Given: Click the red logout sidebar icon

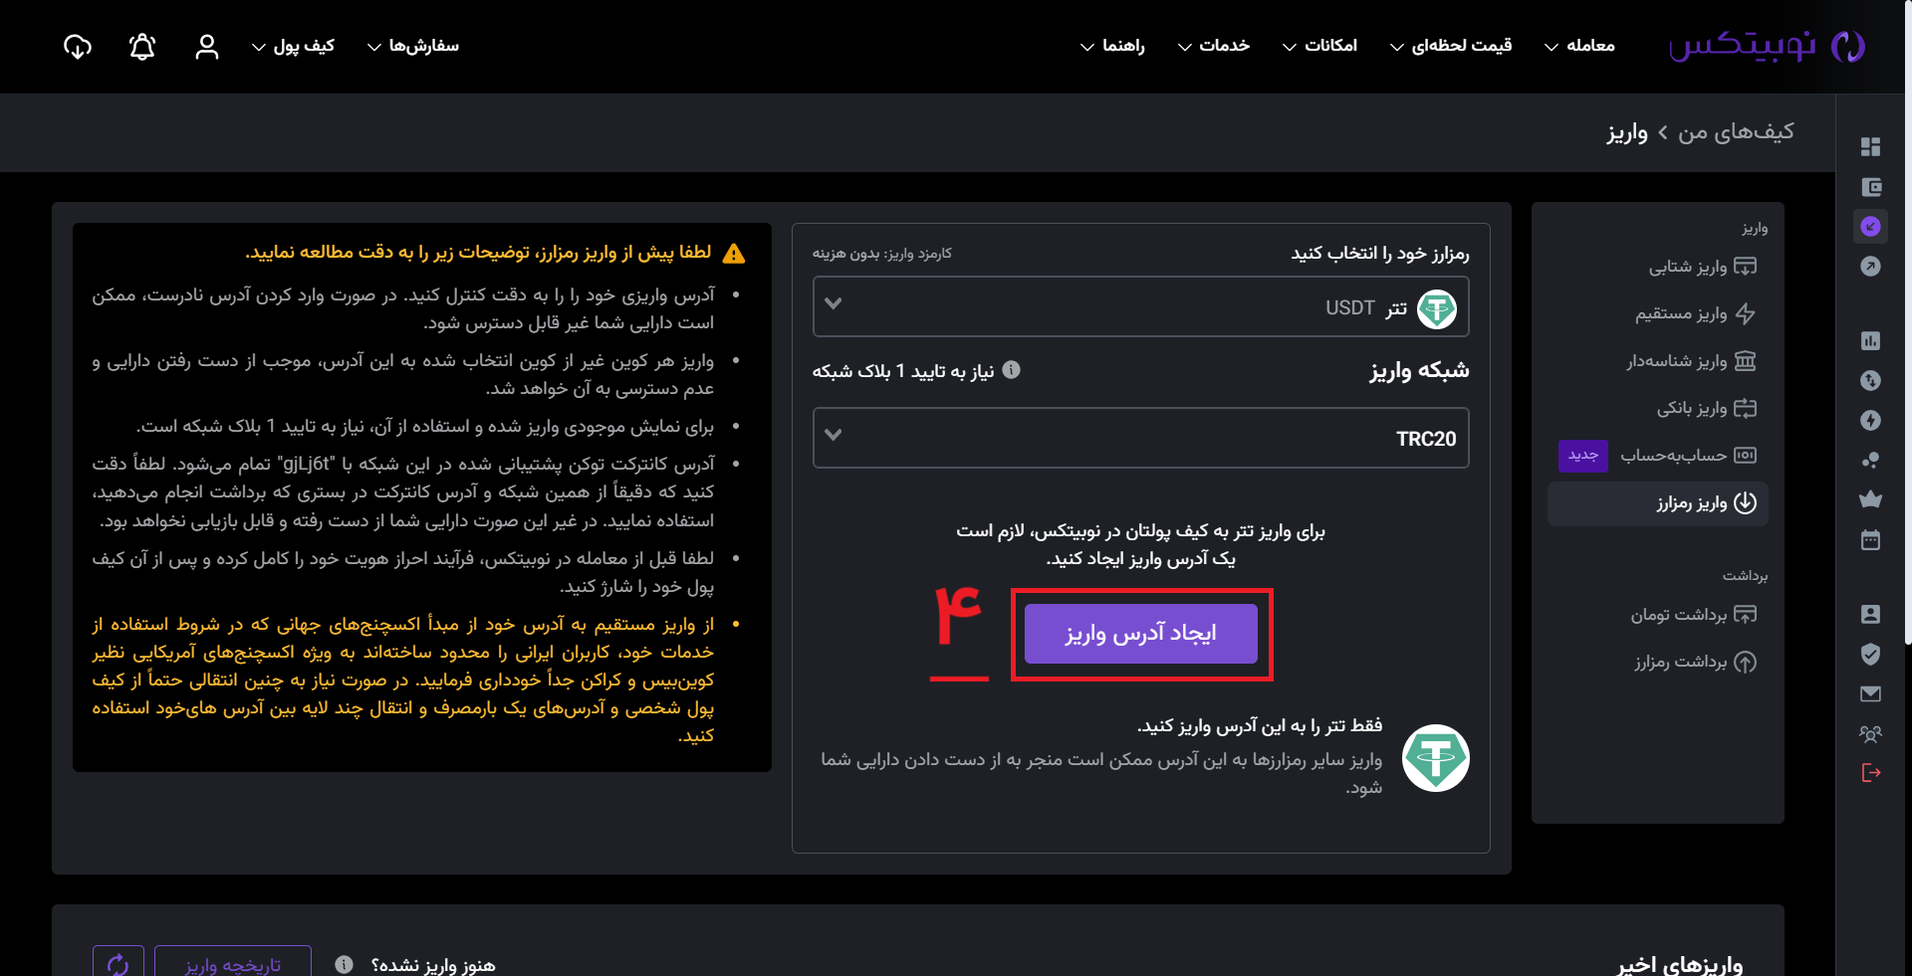Looking at the screenshot, I should [1870, 773].
